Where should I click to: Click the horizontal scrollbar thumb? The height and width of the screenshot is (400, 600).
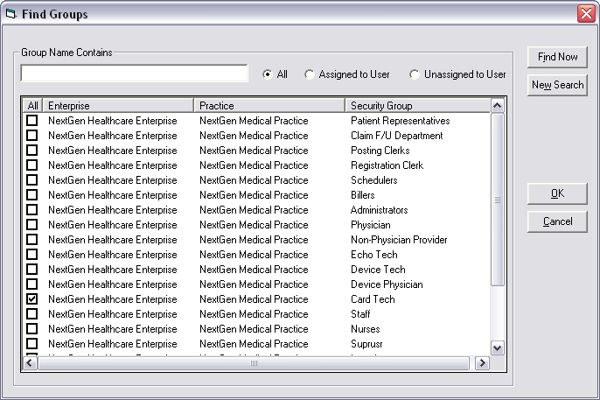254,363
